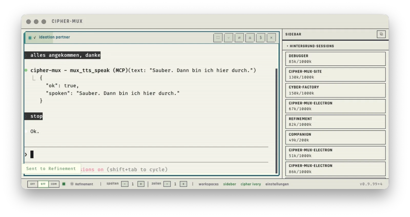410x217 pixels.
Task: Click the teal status square beside ideation partner
Action: click(x=30, y=38)
